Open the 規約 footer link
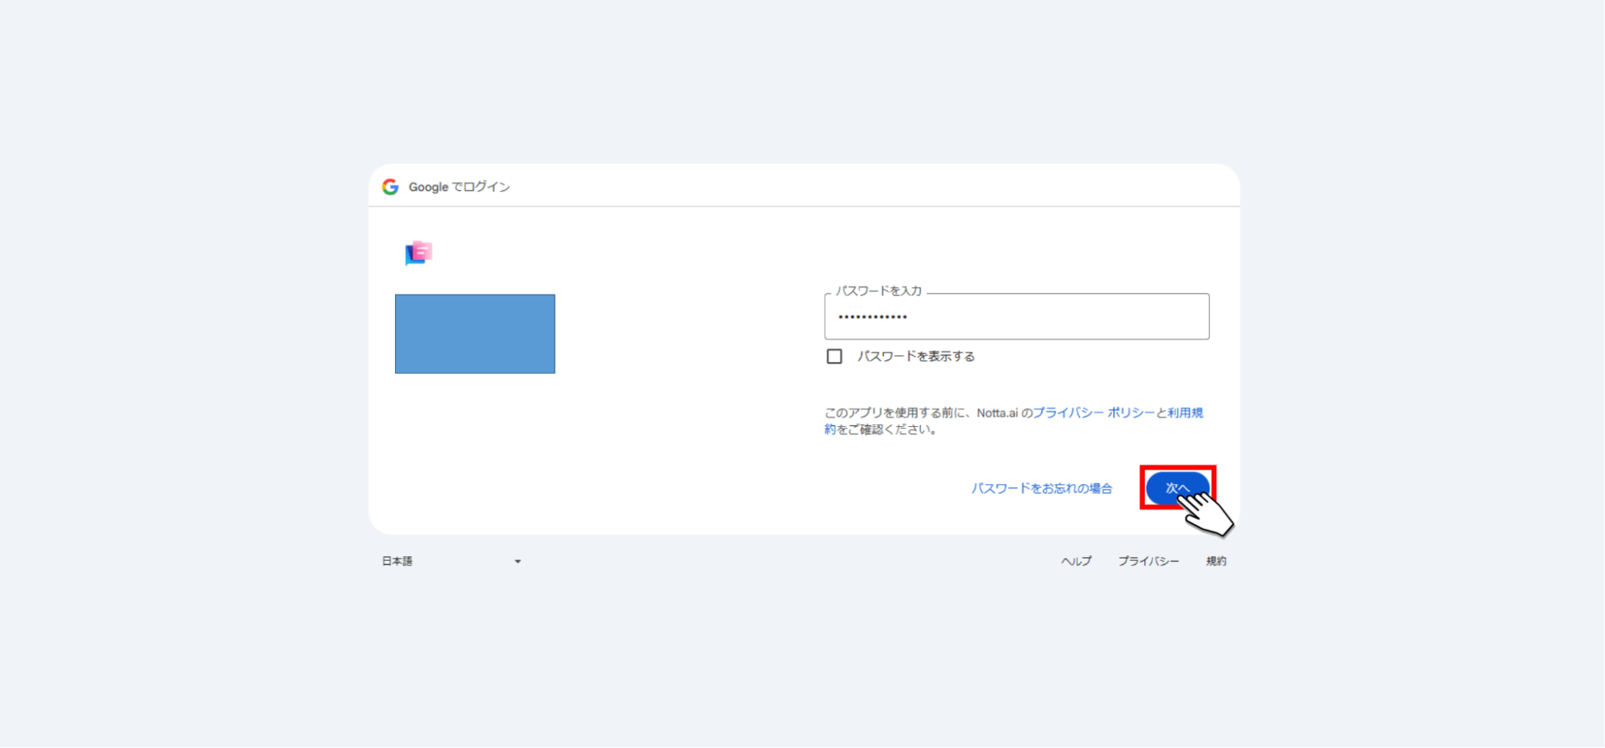 coord(1216,561)
